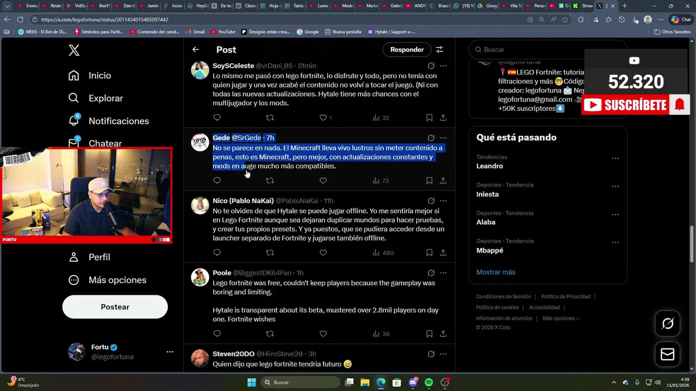The image size is (696, 391).
Task: Open File Explorer from the taskbar
Action: [x=365, y=382]
